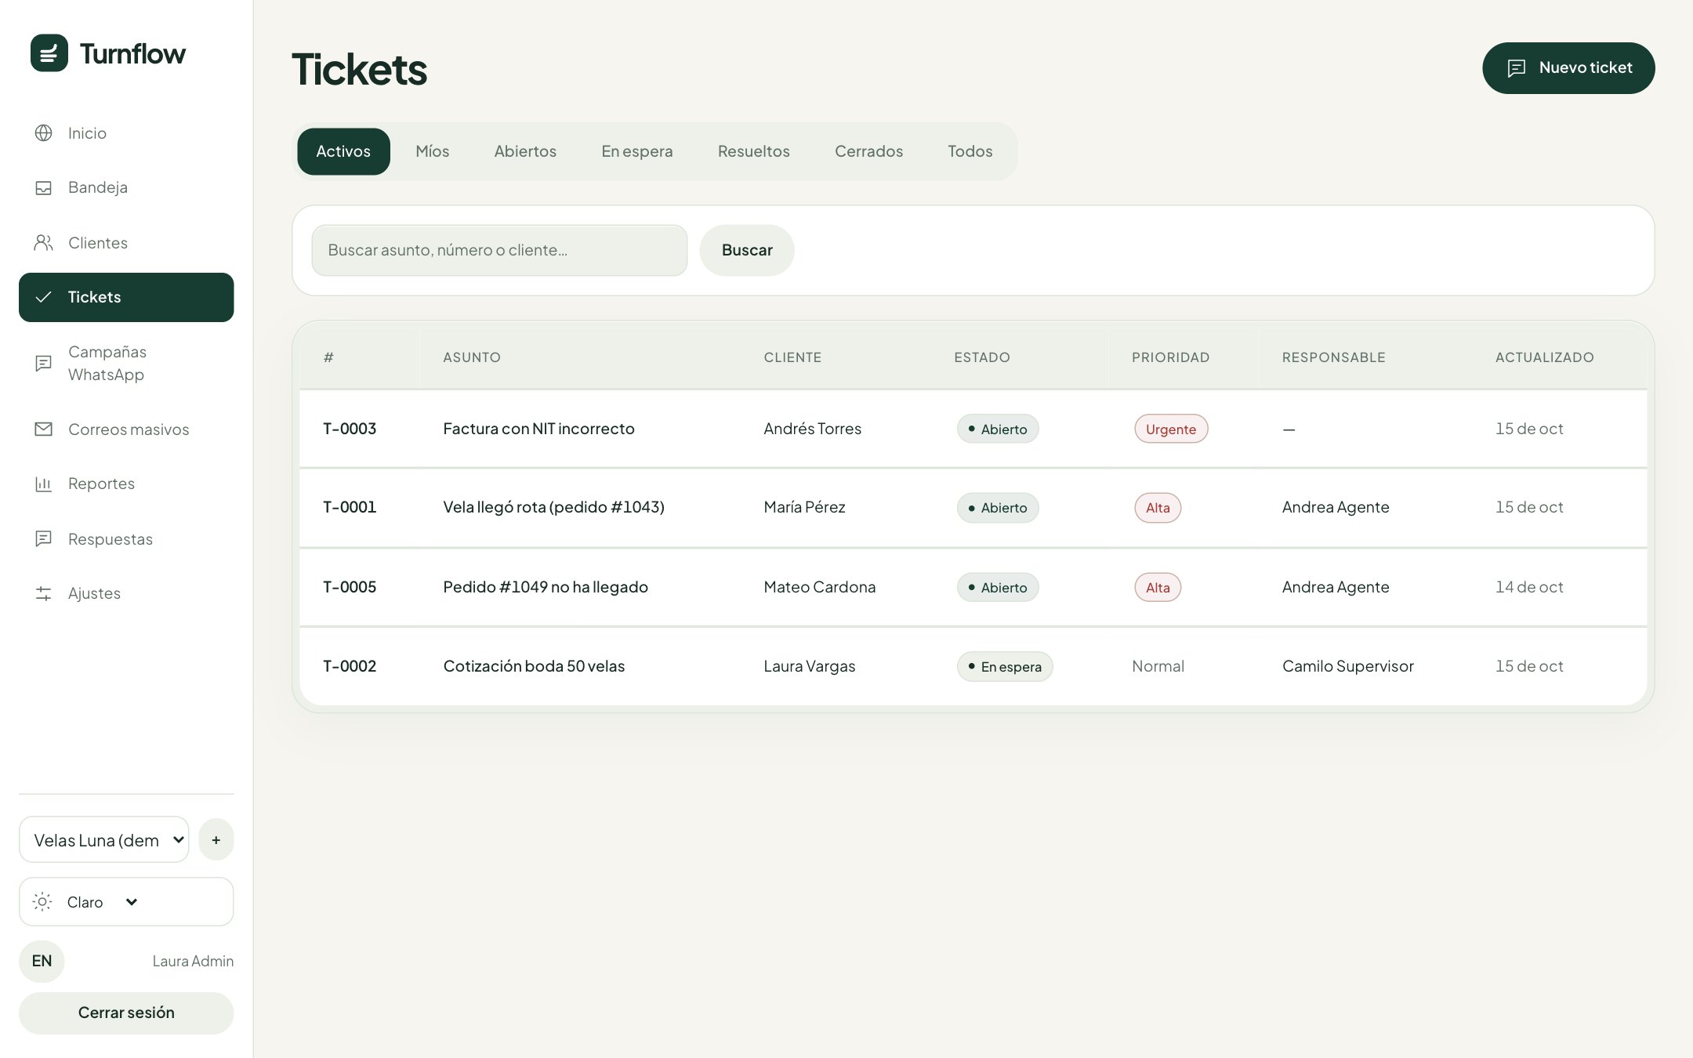This screenshot has width=1693, height=1058.
Task: Click the ACTUALIZADO column header
Action: click(x=1544, y=357)
